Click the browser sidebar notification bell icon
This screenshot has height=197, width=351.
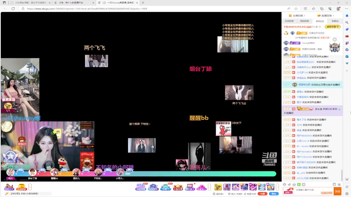347,16
